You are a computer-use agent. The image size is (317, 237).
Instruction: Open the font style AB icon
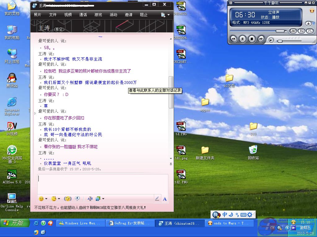click(x=90, y=199)
